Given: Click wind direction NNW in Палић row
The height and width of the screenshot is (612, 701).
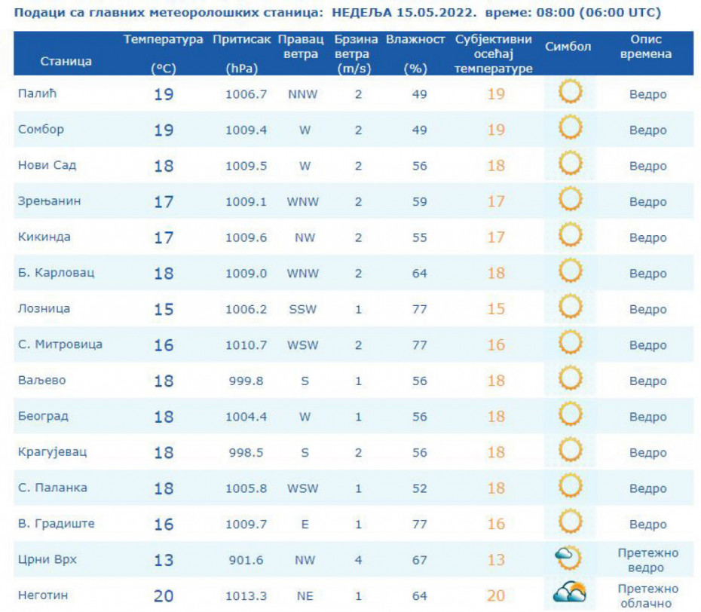Looking at the screenshot, I should click(303, 94).
